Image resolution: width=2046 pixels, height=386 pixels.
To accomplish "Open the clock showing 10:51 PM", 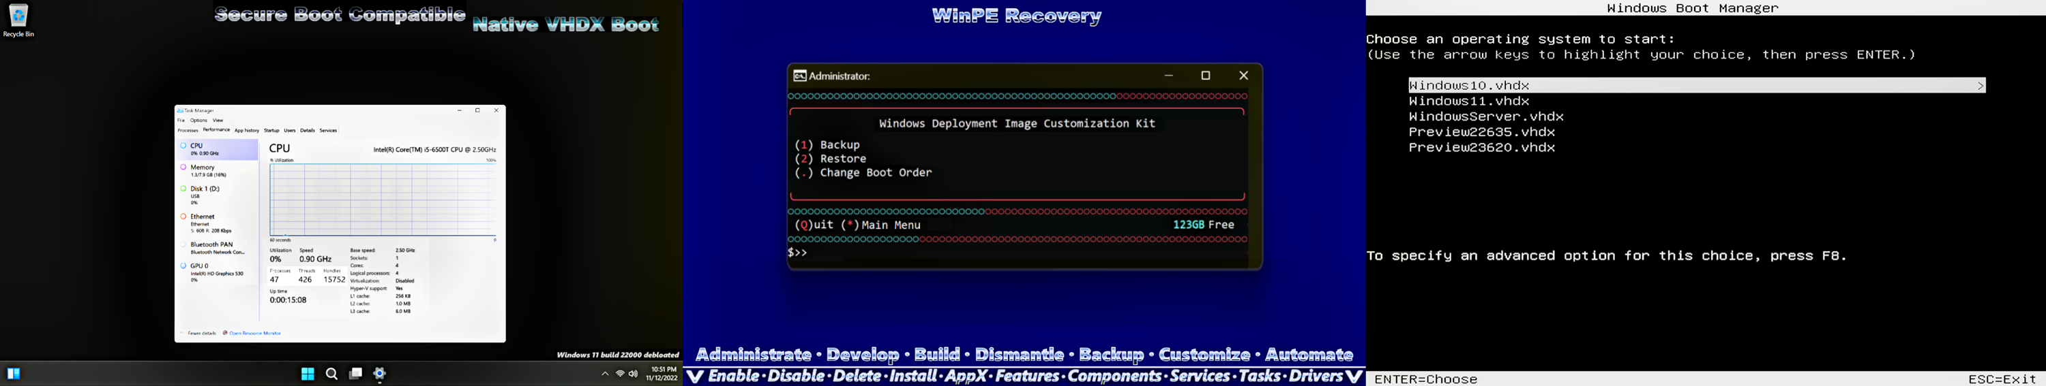I will tap(662, 374).
